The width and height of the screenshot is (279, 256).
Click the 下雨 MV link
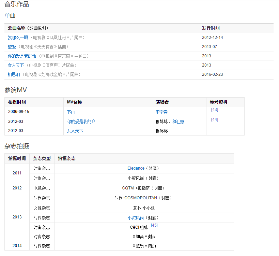click(71, 112)
